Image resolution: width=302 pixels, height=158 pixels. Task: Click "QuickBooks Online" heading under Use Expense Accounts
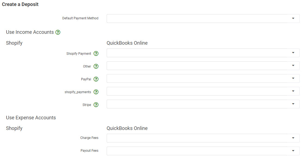[127, 128]
